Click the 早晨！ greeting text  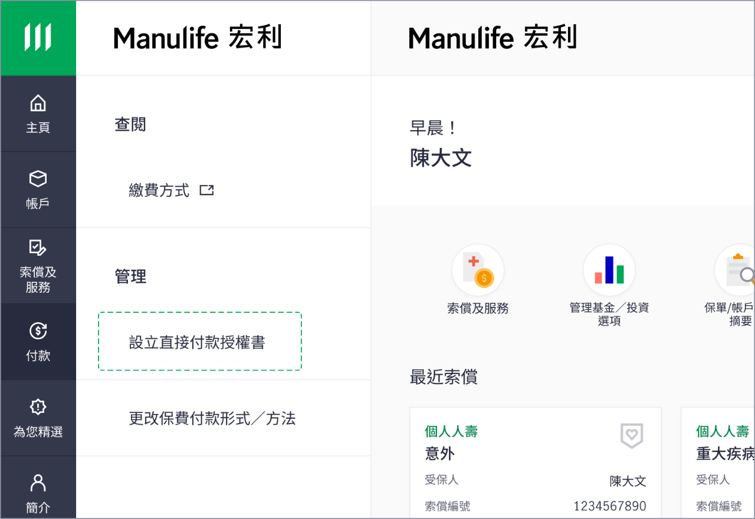pyautogui.click(x=434, y=128)
